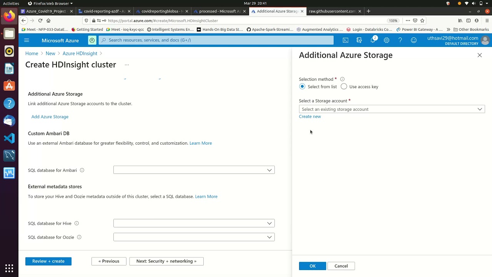This screenshot has height=277, width=492.
Task: Open LibreOffice Writer from dock
Action: click(9, 68)
